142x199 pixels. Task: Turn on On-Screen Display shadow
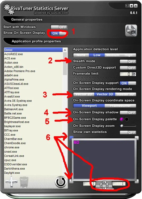point(128,113)
